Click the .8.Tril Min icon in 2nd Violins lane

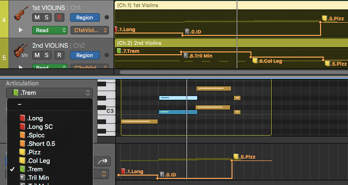pyautogui.click(x=186, y=55)
